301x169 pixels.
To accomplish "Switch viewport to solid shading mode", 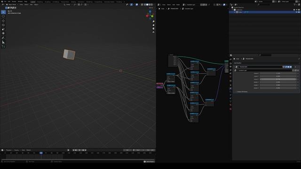I will (147, 5).
